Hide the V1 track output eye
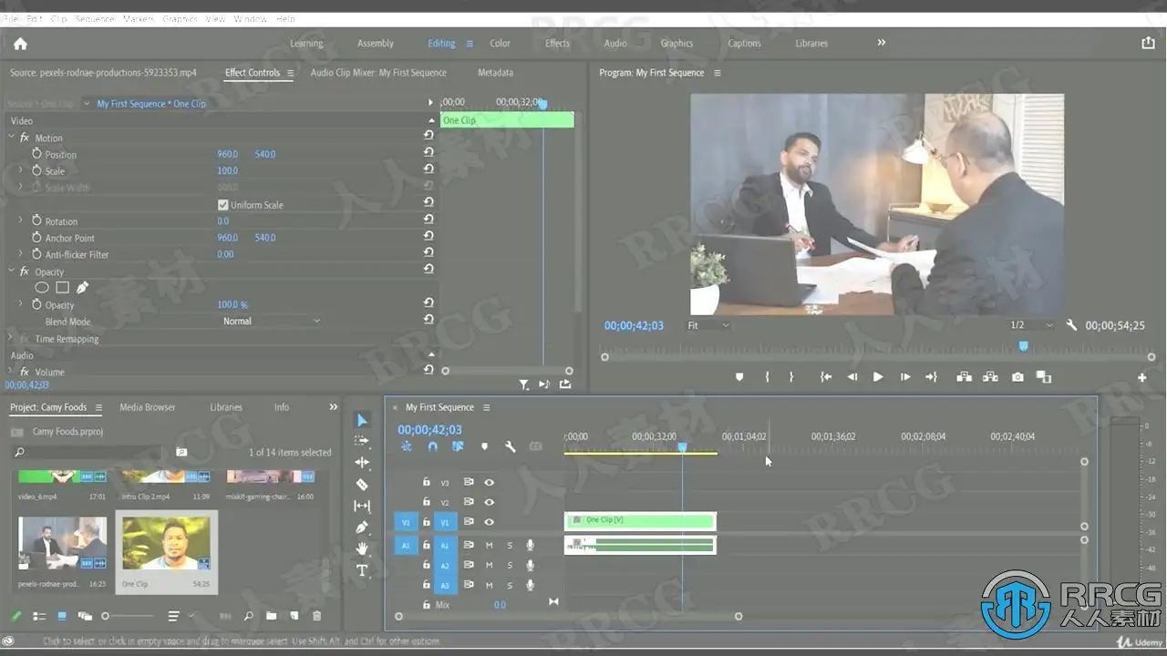Image resolution: width=1167 pixels, height=656 pixels. tap(490, 522)
